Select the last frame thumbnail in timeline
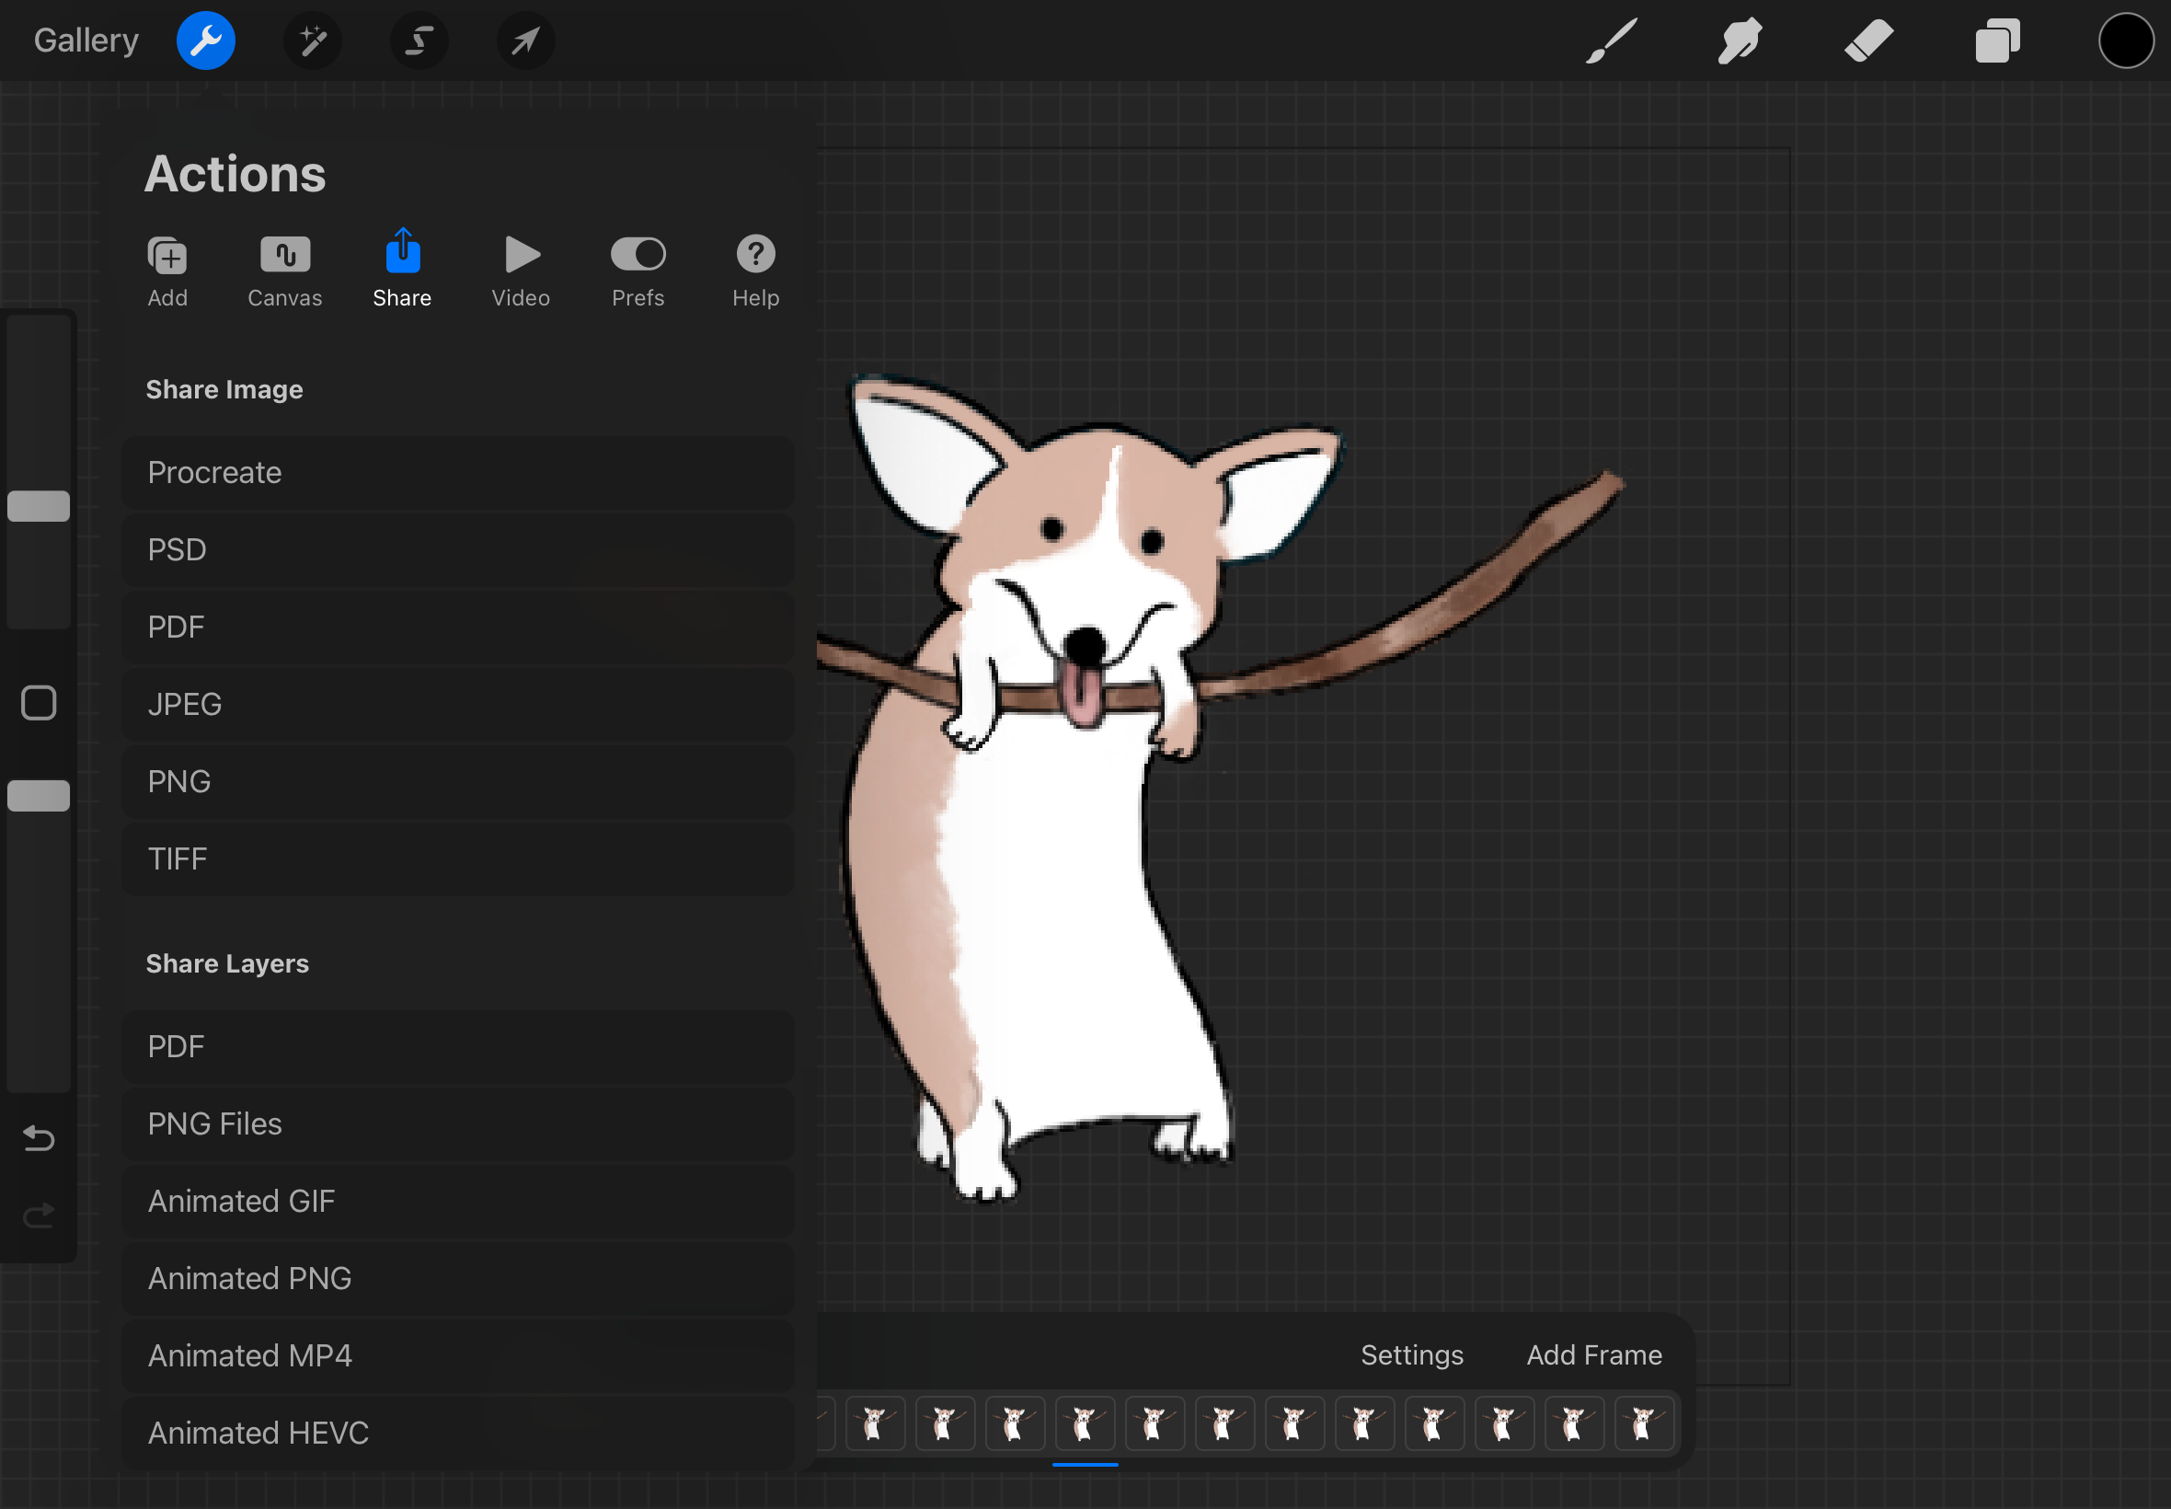2171x1509 pixels. 1644,1423
